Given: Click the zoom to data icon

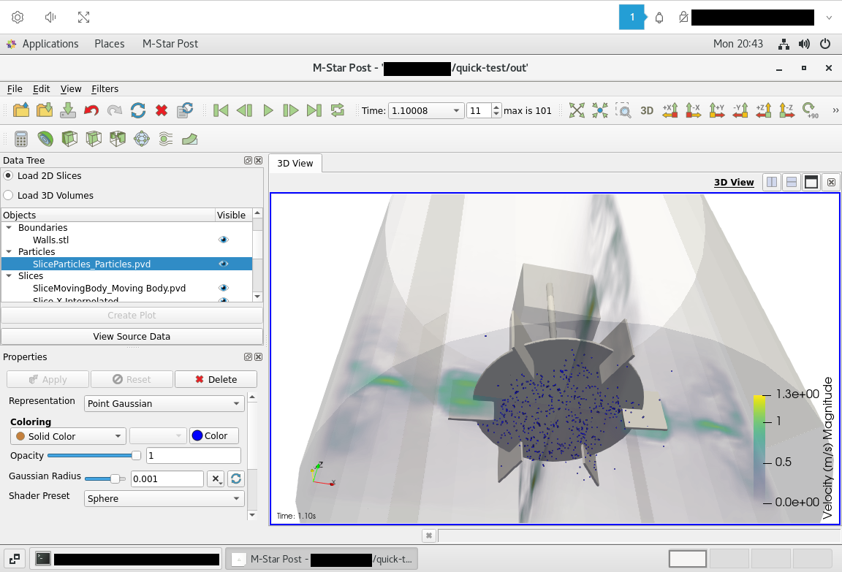Looking at the screenshot, I should pyautogui.click(x=600, y=110).
